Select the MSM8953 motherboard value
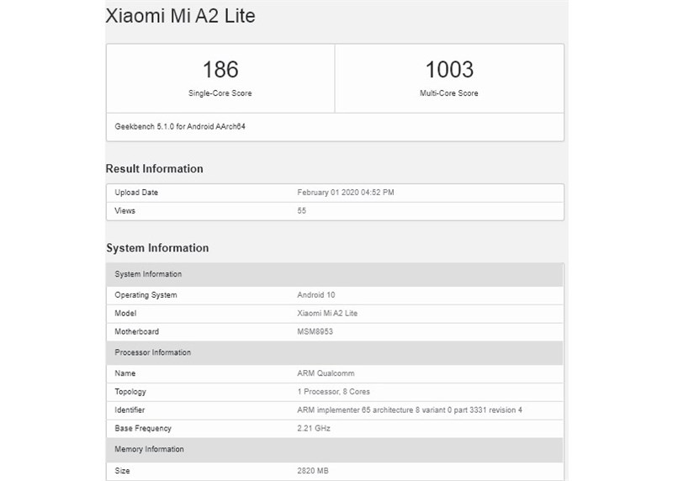 tap(316, 331)
